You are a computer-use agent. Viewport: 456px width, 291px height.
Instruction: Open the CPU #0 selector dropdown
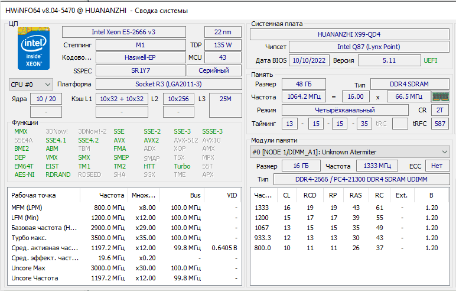coord(31,84)
